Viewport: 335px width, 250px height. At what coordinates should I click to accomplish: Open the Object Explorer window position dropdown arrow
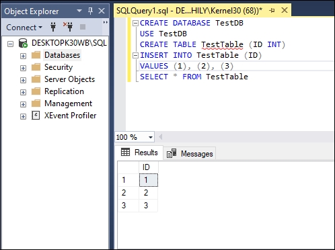(x=79, y=11)
